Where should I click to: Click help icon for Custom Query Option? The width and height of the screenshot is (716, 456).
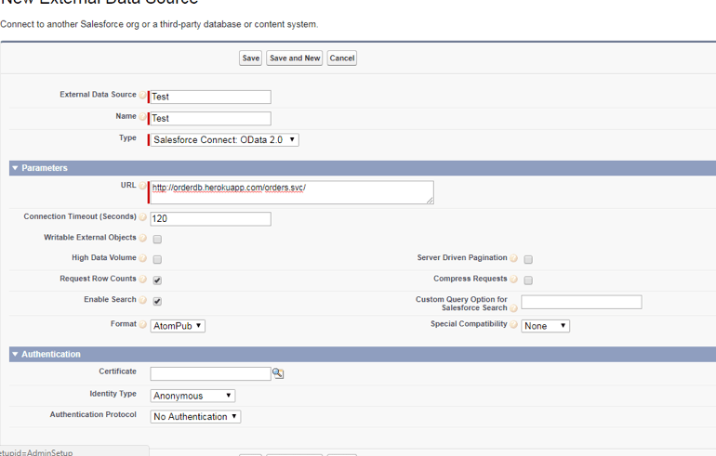tap(513, 308)
